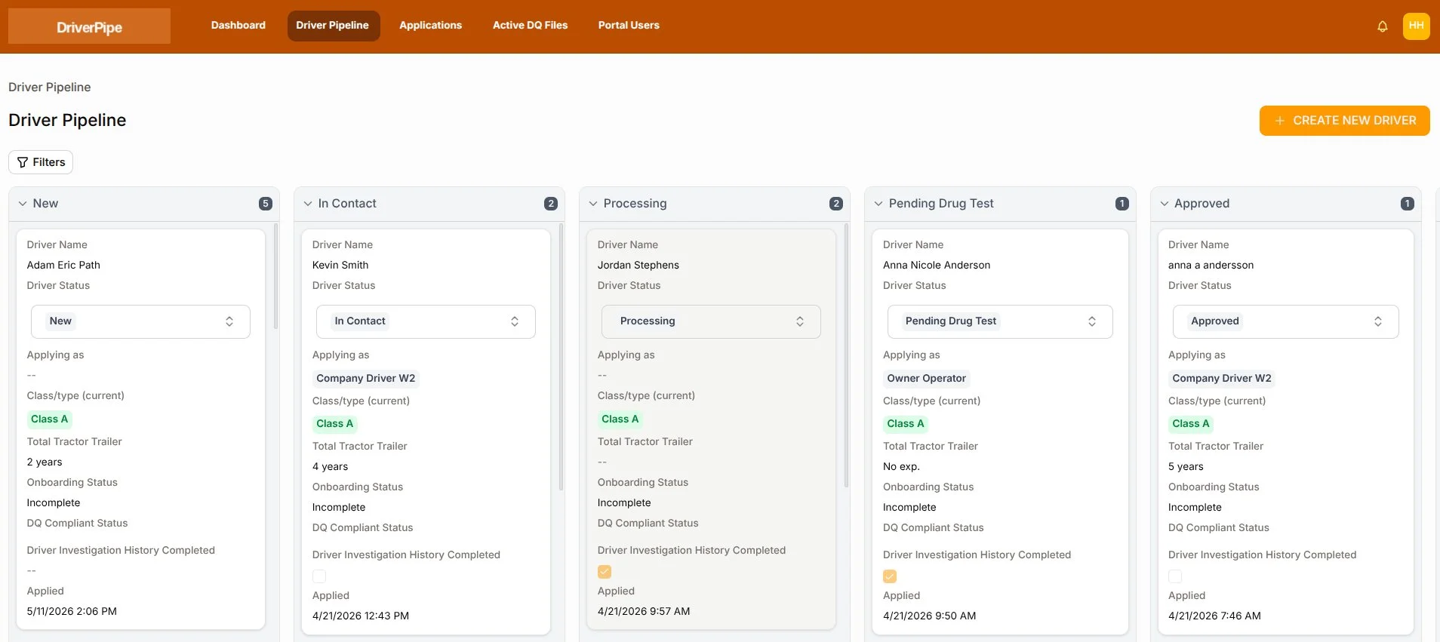Click the '5 years' tractor trailer value
The image size is (1440, 642).
point(1186,467)
